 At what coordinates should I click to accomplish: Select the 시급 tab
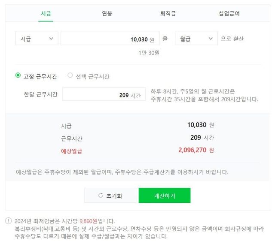click(46, 13)
